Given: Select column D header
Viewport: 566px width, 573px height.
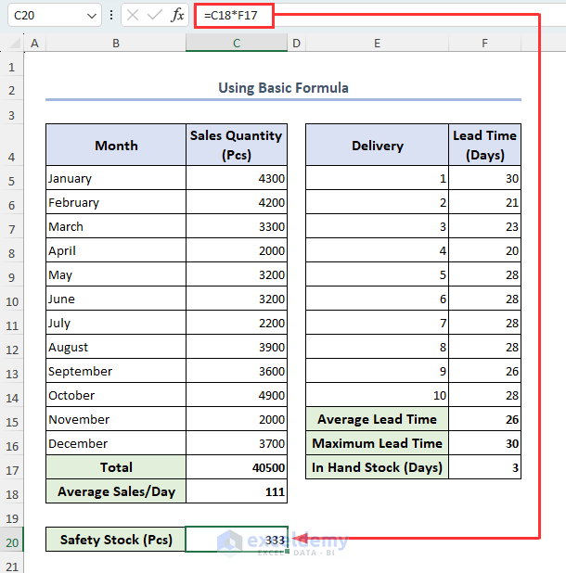Looking at the screenshot, I should (297, 44).
